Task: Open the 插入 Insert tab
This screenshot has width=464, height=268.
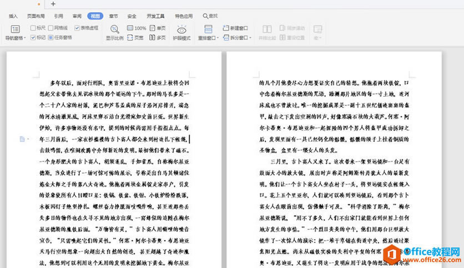Action: pos(13,16)
